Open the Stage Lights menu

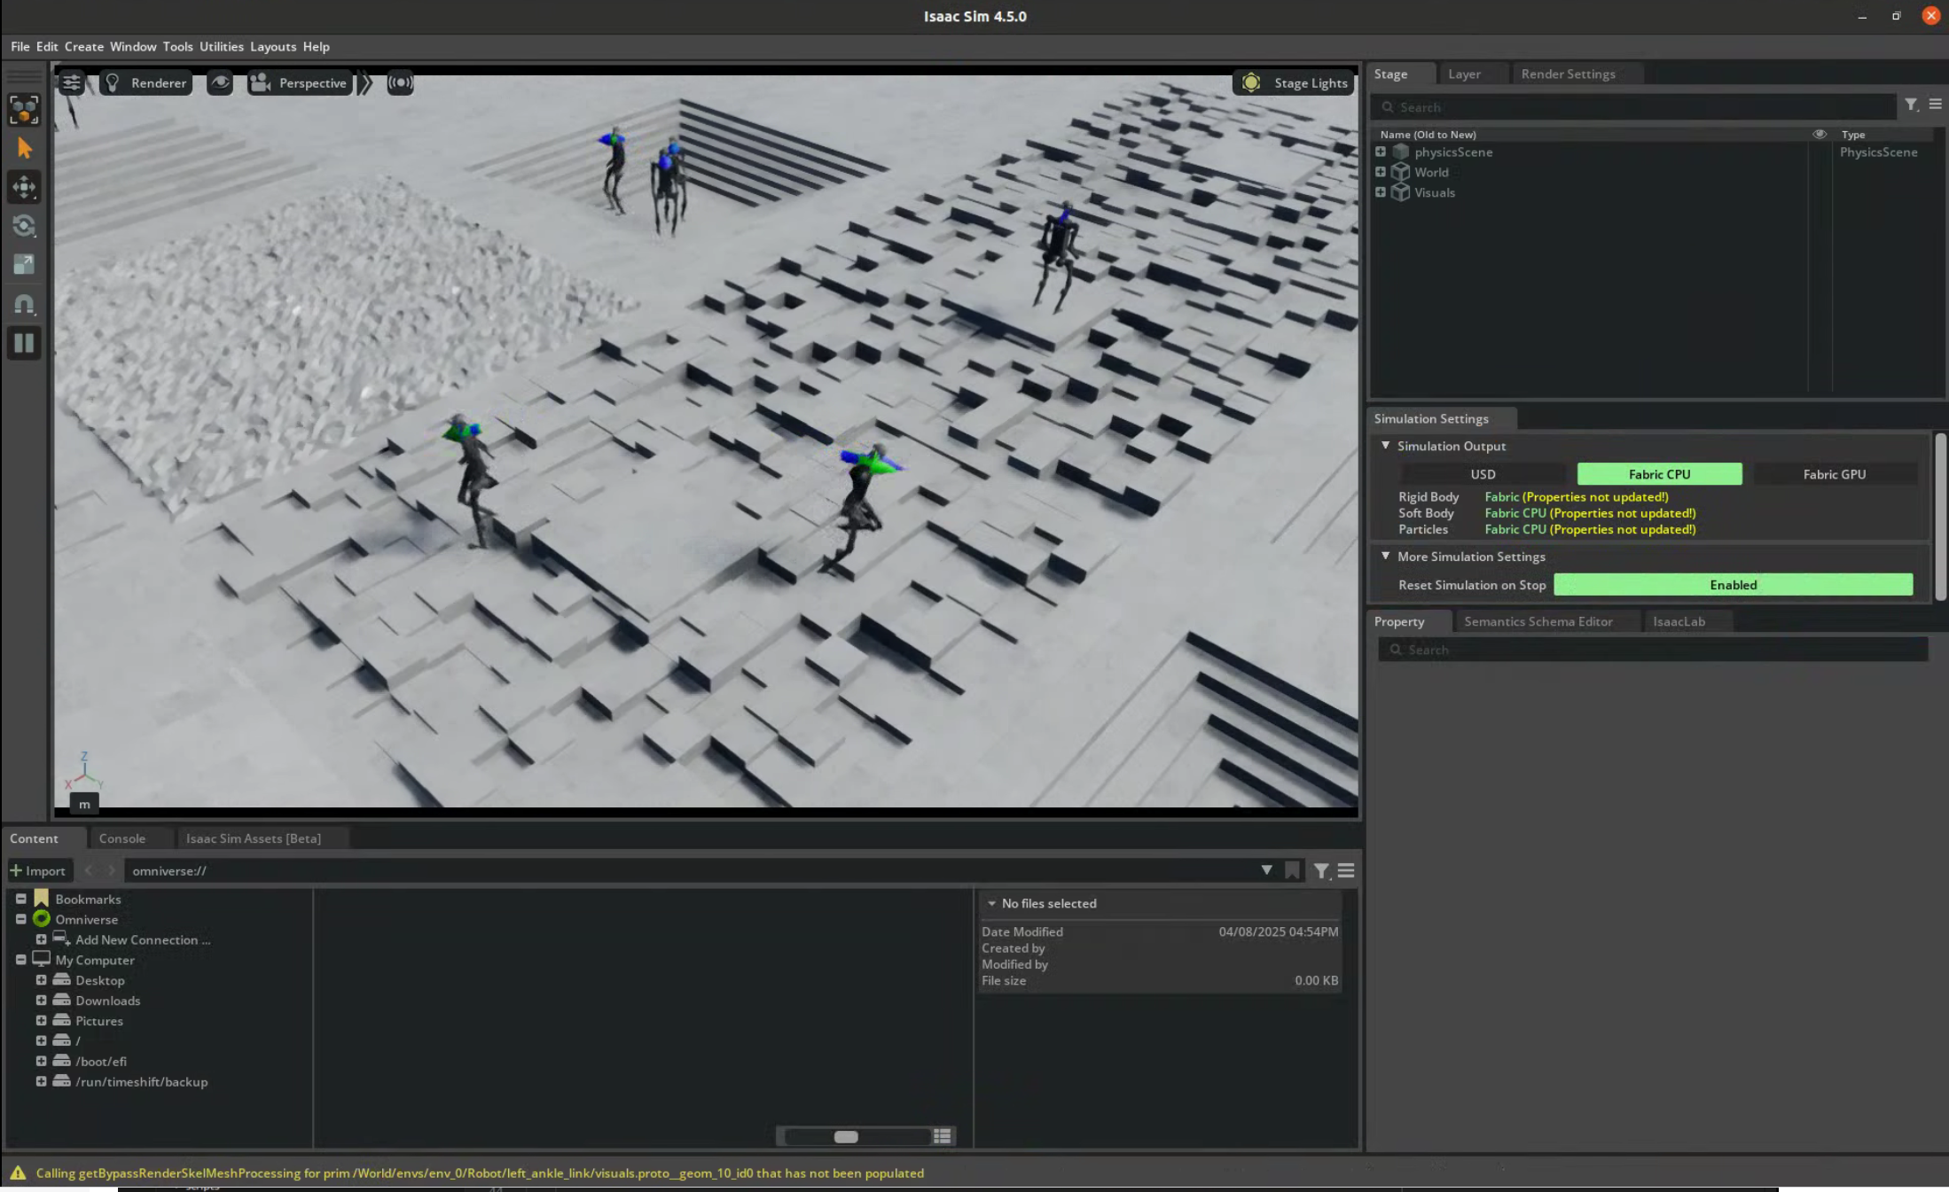click(1294, 83)
